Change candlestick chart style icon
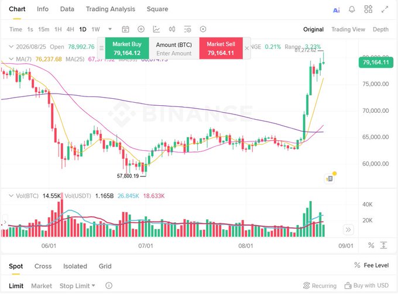Image resolution: width=398 pixels, height=294 pixels. coord(172,29)
